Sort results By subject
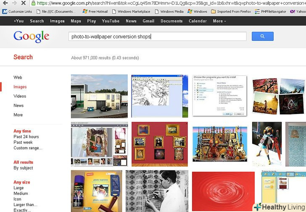Screen dimensions: 306x212 23,168
